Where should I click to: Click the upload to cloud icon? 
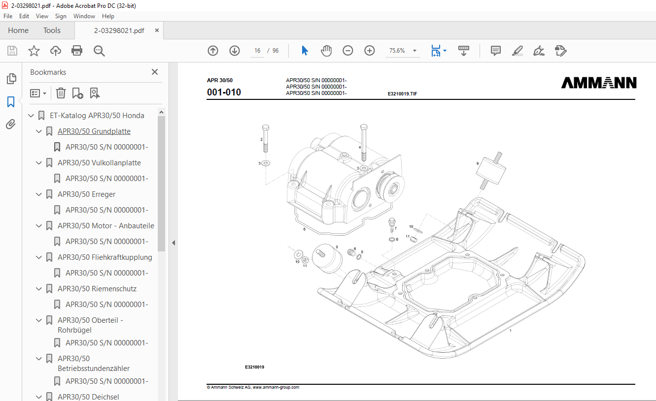(56, 51)
